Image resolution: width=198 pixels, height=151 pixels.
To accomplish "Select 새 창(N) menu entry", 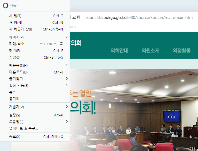I will (x=36, y=23).
